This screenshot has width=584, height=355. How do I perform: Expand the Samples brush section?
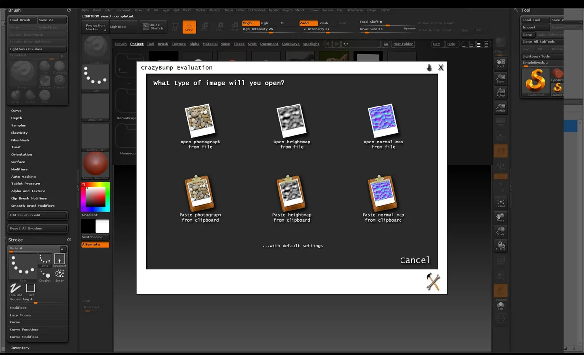[x=19, y=125]
